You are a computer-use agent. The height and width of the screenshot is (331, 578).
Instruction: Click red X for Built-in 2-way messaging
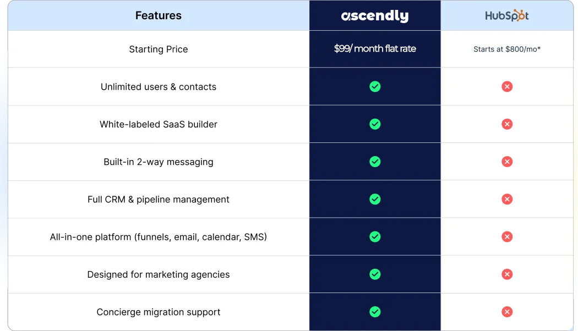pyautogui.click(x=507, y=162)
